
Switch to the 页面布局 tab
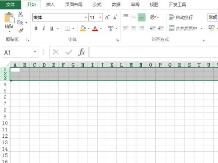click(x=74, y=5)
